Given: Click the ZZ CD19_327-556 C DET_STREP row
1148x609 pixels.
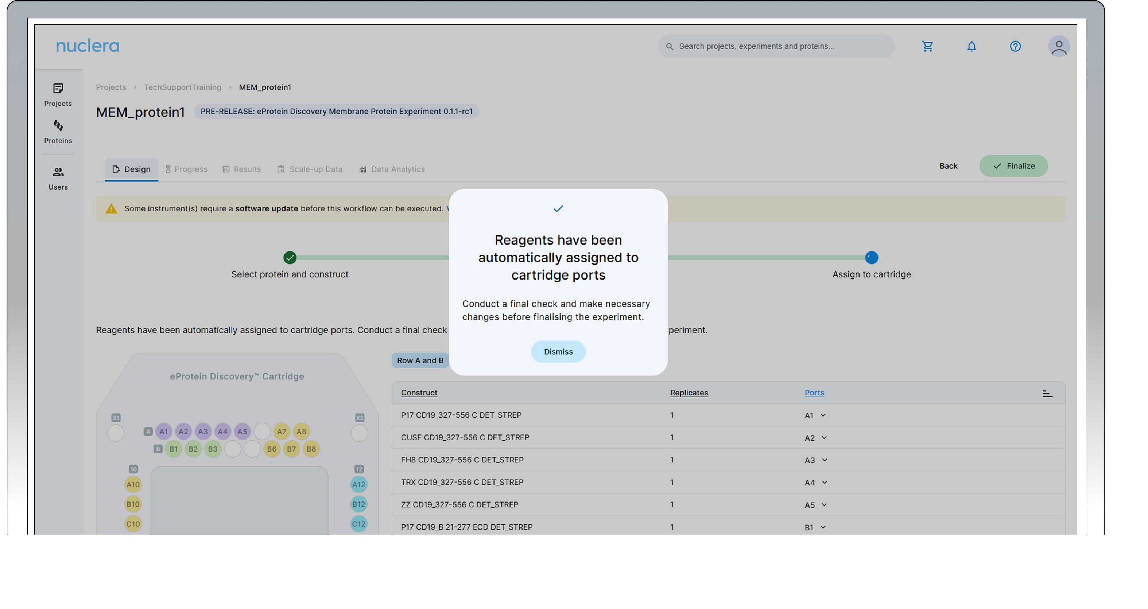Looking at the screenshot, I should [x=728, y=504].
